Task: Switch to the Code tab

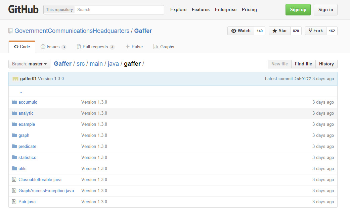Action: (22, 47)
